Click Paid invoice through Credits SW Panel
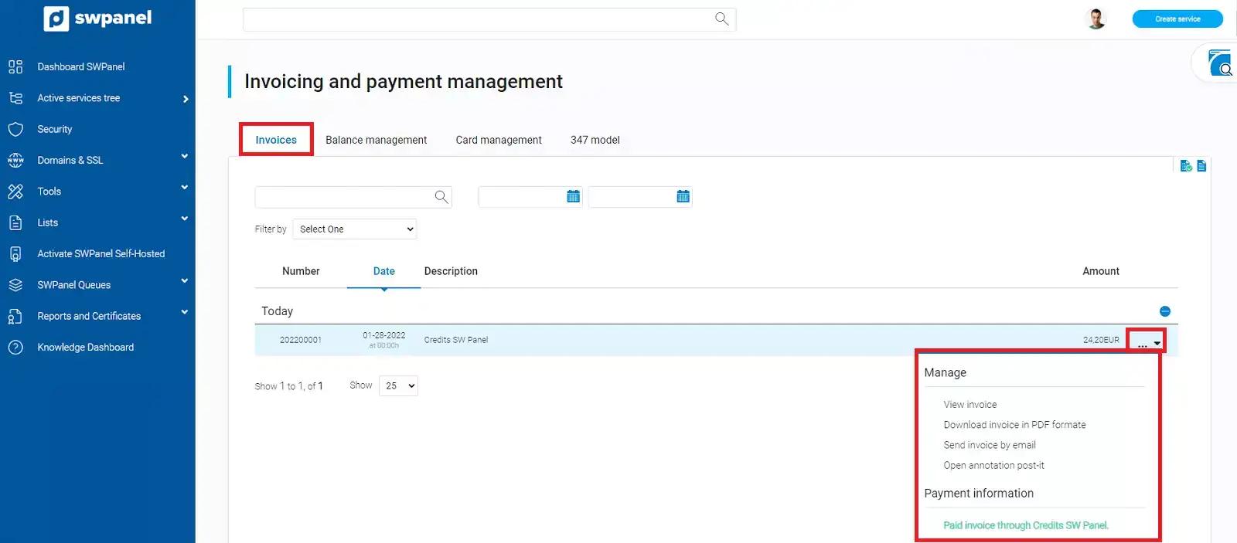 (1026, 525)
